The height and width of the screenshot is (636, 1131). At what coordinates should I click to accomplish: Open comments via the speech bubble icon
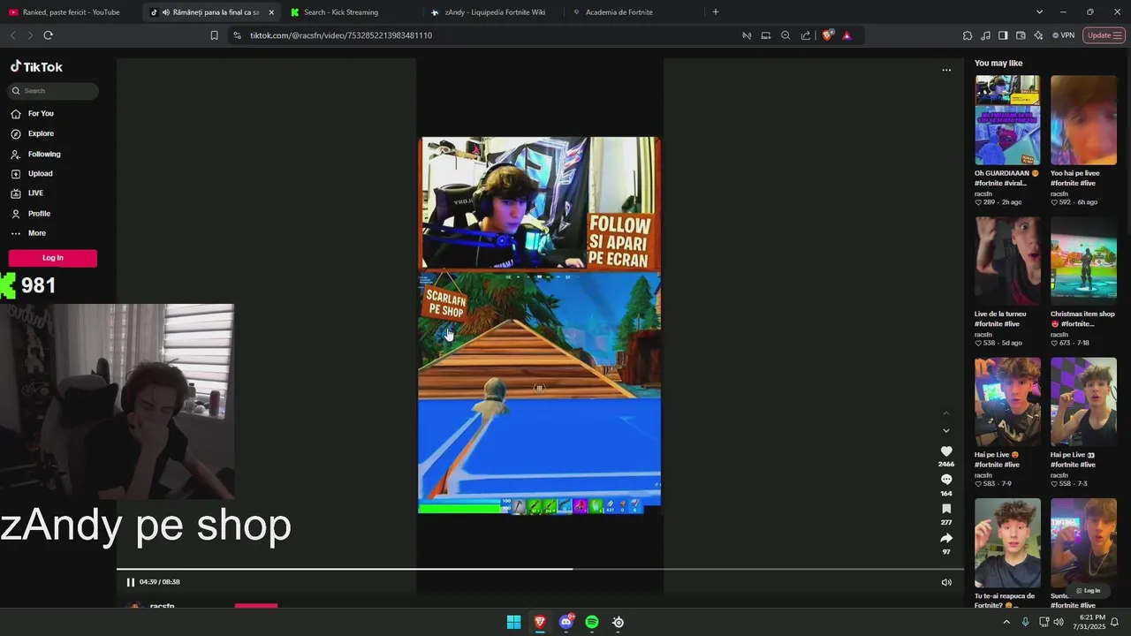(x=946, y=480)
